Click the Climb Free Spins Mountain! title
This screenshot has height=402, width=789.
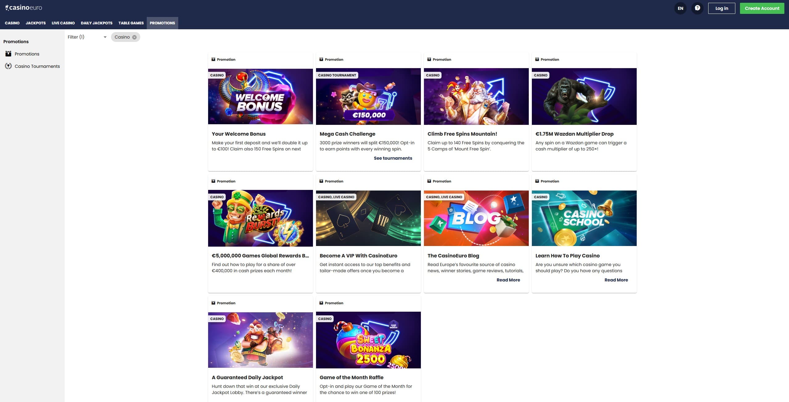coord(462,134)
